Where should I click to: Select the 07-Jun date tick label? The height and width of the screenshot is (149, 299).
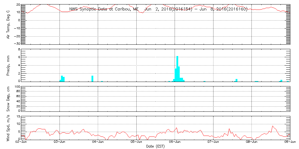[x=213, y=142]
